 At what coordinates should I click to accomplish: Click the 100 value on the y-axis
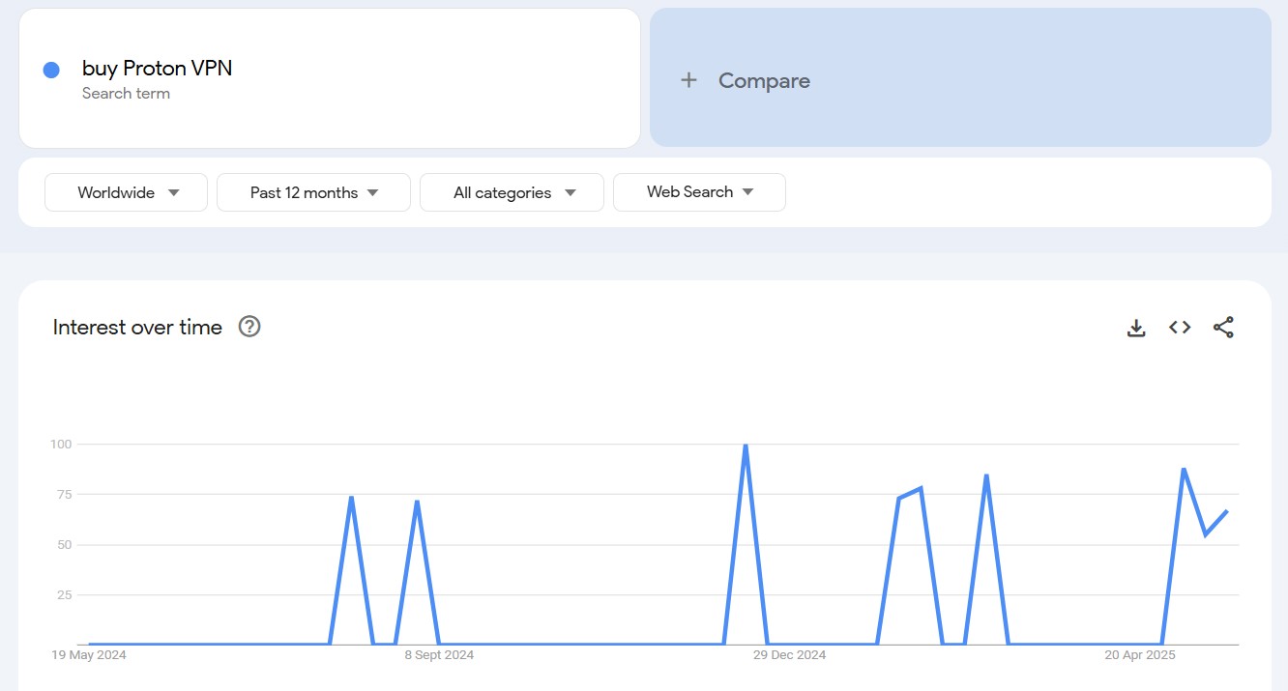(61, 445)
